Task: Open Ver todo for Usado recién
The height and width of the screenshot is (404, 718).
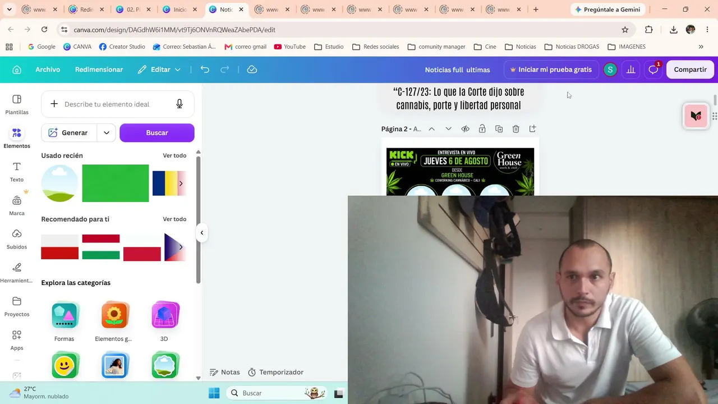Action: (174, 155)
